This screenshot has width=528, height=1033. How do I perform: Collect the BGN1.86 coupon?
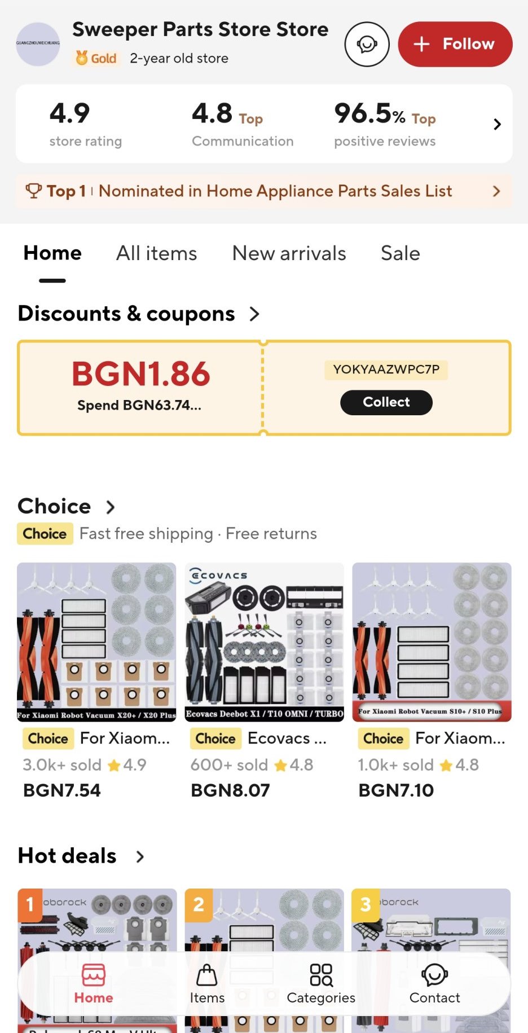coord(386,402)
